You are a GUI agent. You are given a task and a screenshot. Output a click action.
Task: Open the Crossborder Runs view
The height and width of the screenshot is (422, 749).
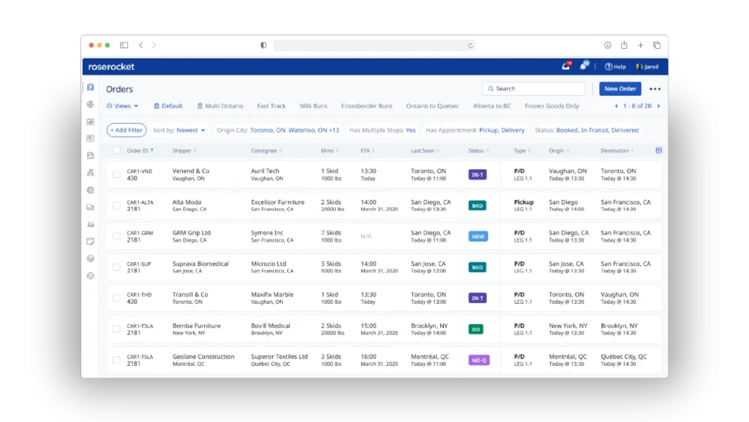367,106
